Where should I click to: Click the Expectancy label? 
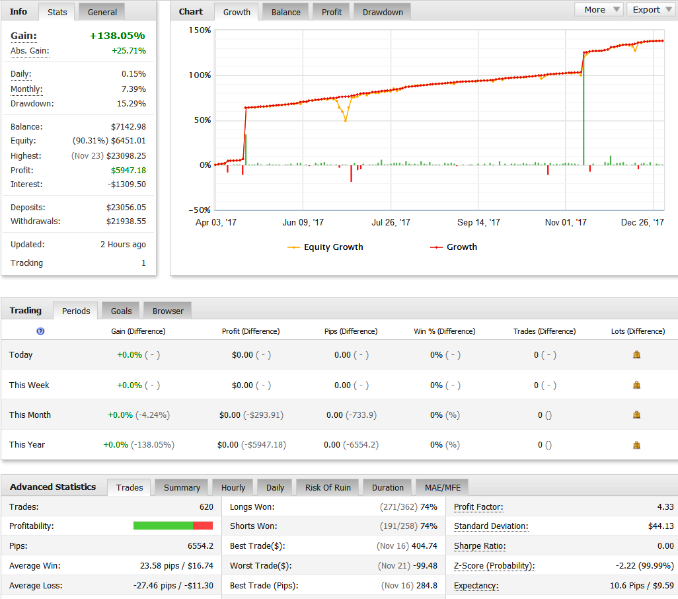click(476, 586)
